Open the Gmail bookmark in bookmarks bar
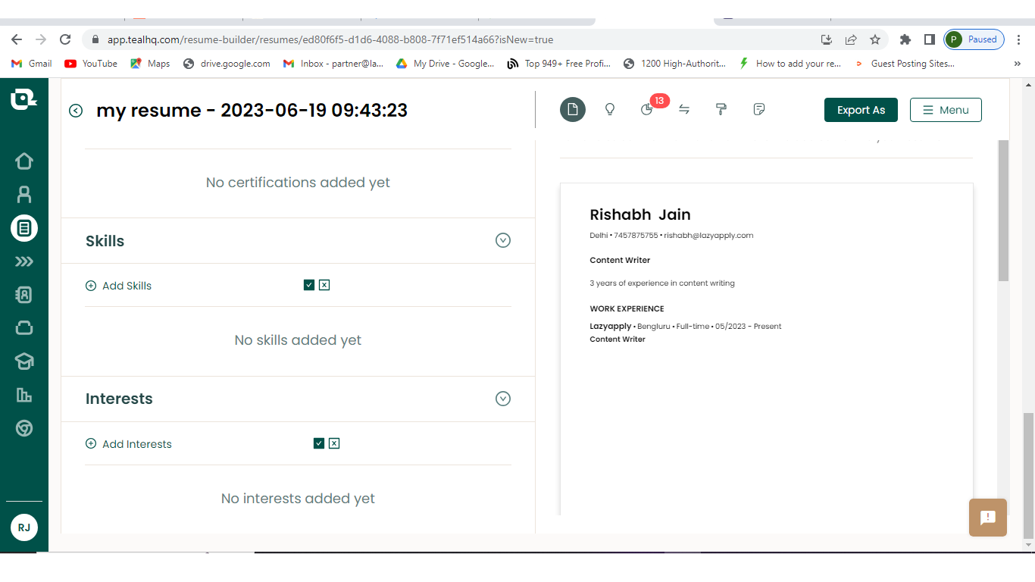Viewport: 1035px width, 582px height. pyautogui.click(x=32, y=64)
